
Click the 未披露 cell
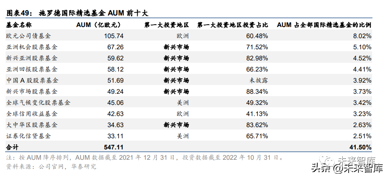(258, 81)
